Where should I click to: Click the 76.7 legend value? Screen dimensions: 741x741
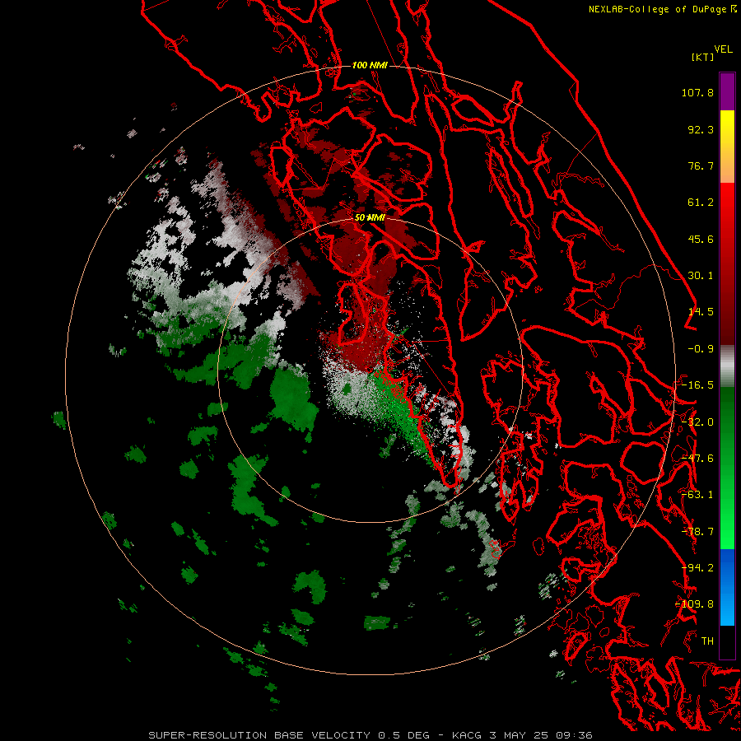pyautogui.click(x=701, y=165)
